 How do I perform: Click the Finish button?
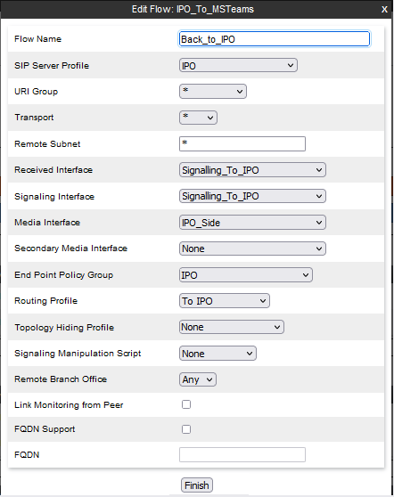(x=197, y=485)
